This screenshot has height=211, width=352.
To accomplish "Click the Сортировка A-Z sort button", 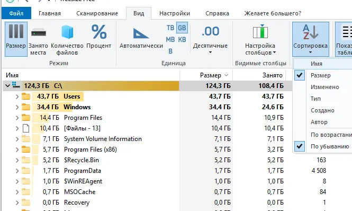I will tap(311, 39).
